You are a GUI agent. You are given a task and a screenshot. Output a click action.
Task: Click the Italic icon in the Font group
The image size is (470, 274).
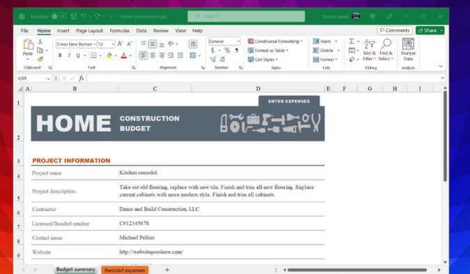click(69, 56)
